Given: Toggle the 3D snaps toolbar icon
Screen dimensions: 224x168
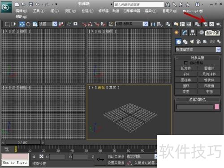Looking at the screenshot, I should 84,24.
